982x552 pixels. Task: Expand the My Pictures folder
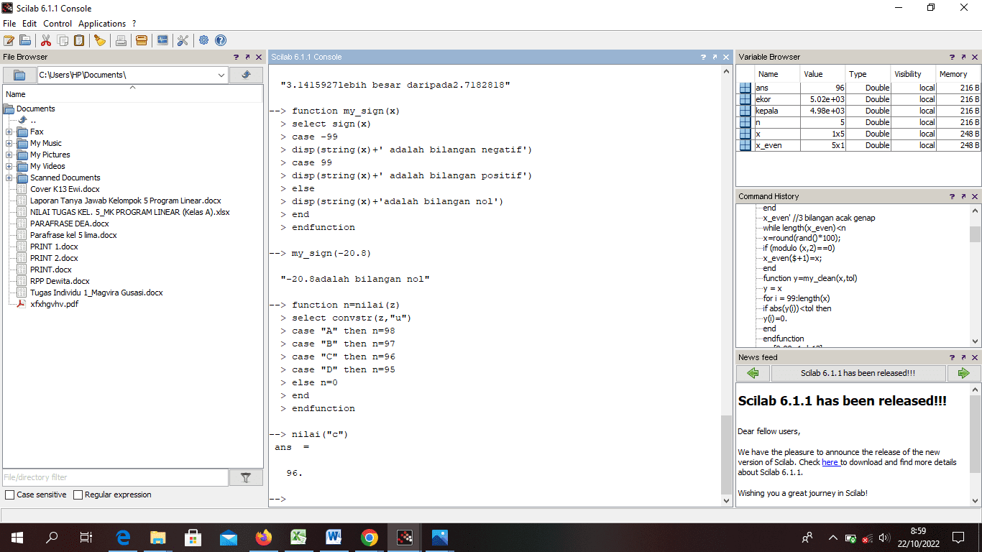9,155
